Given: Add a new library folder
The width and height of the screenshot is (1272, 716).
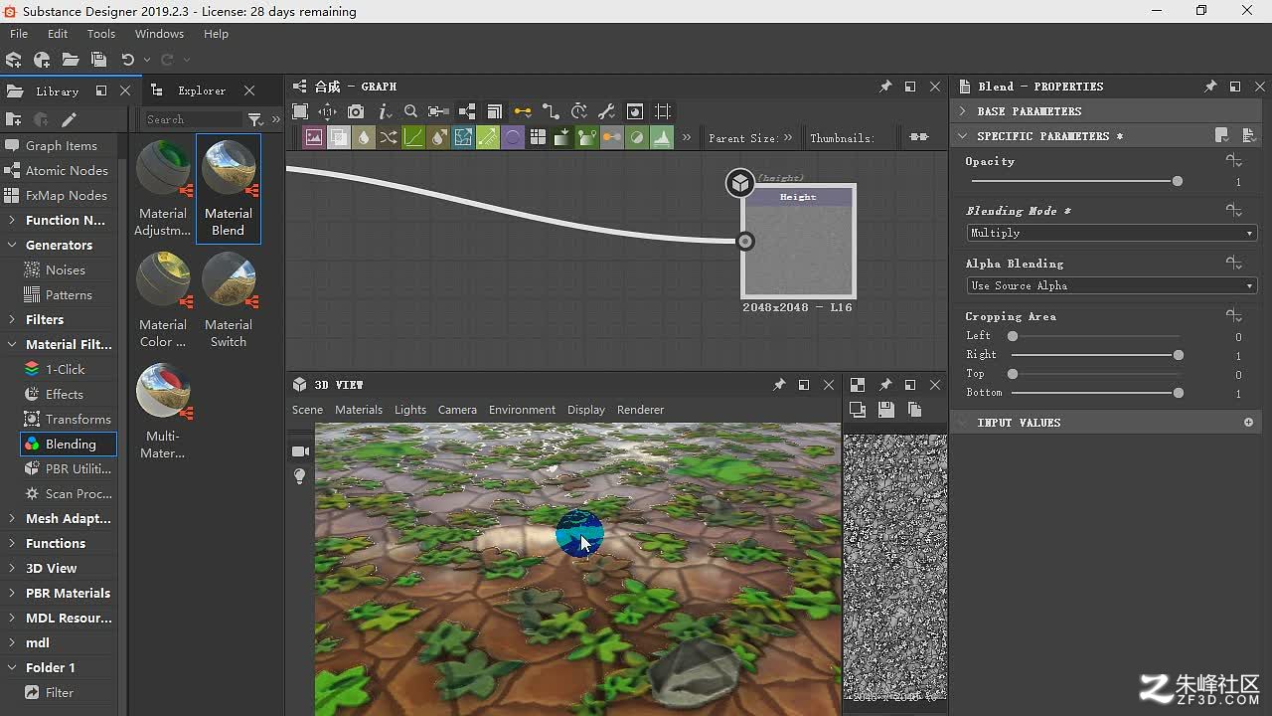Looking at the screenshot, I should tap(14, 119).
